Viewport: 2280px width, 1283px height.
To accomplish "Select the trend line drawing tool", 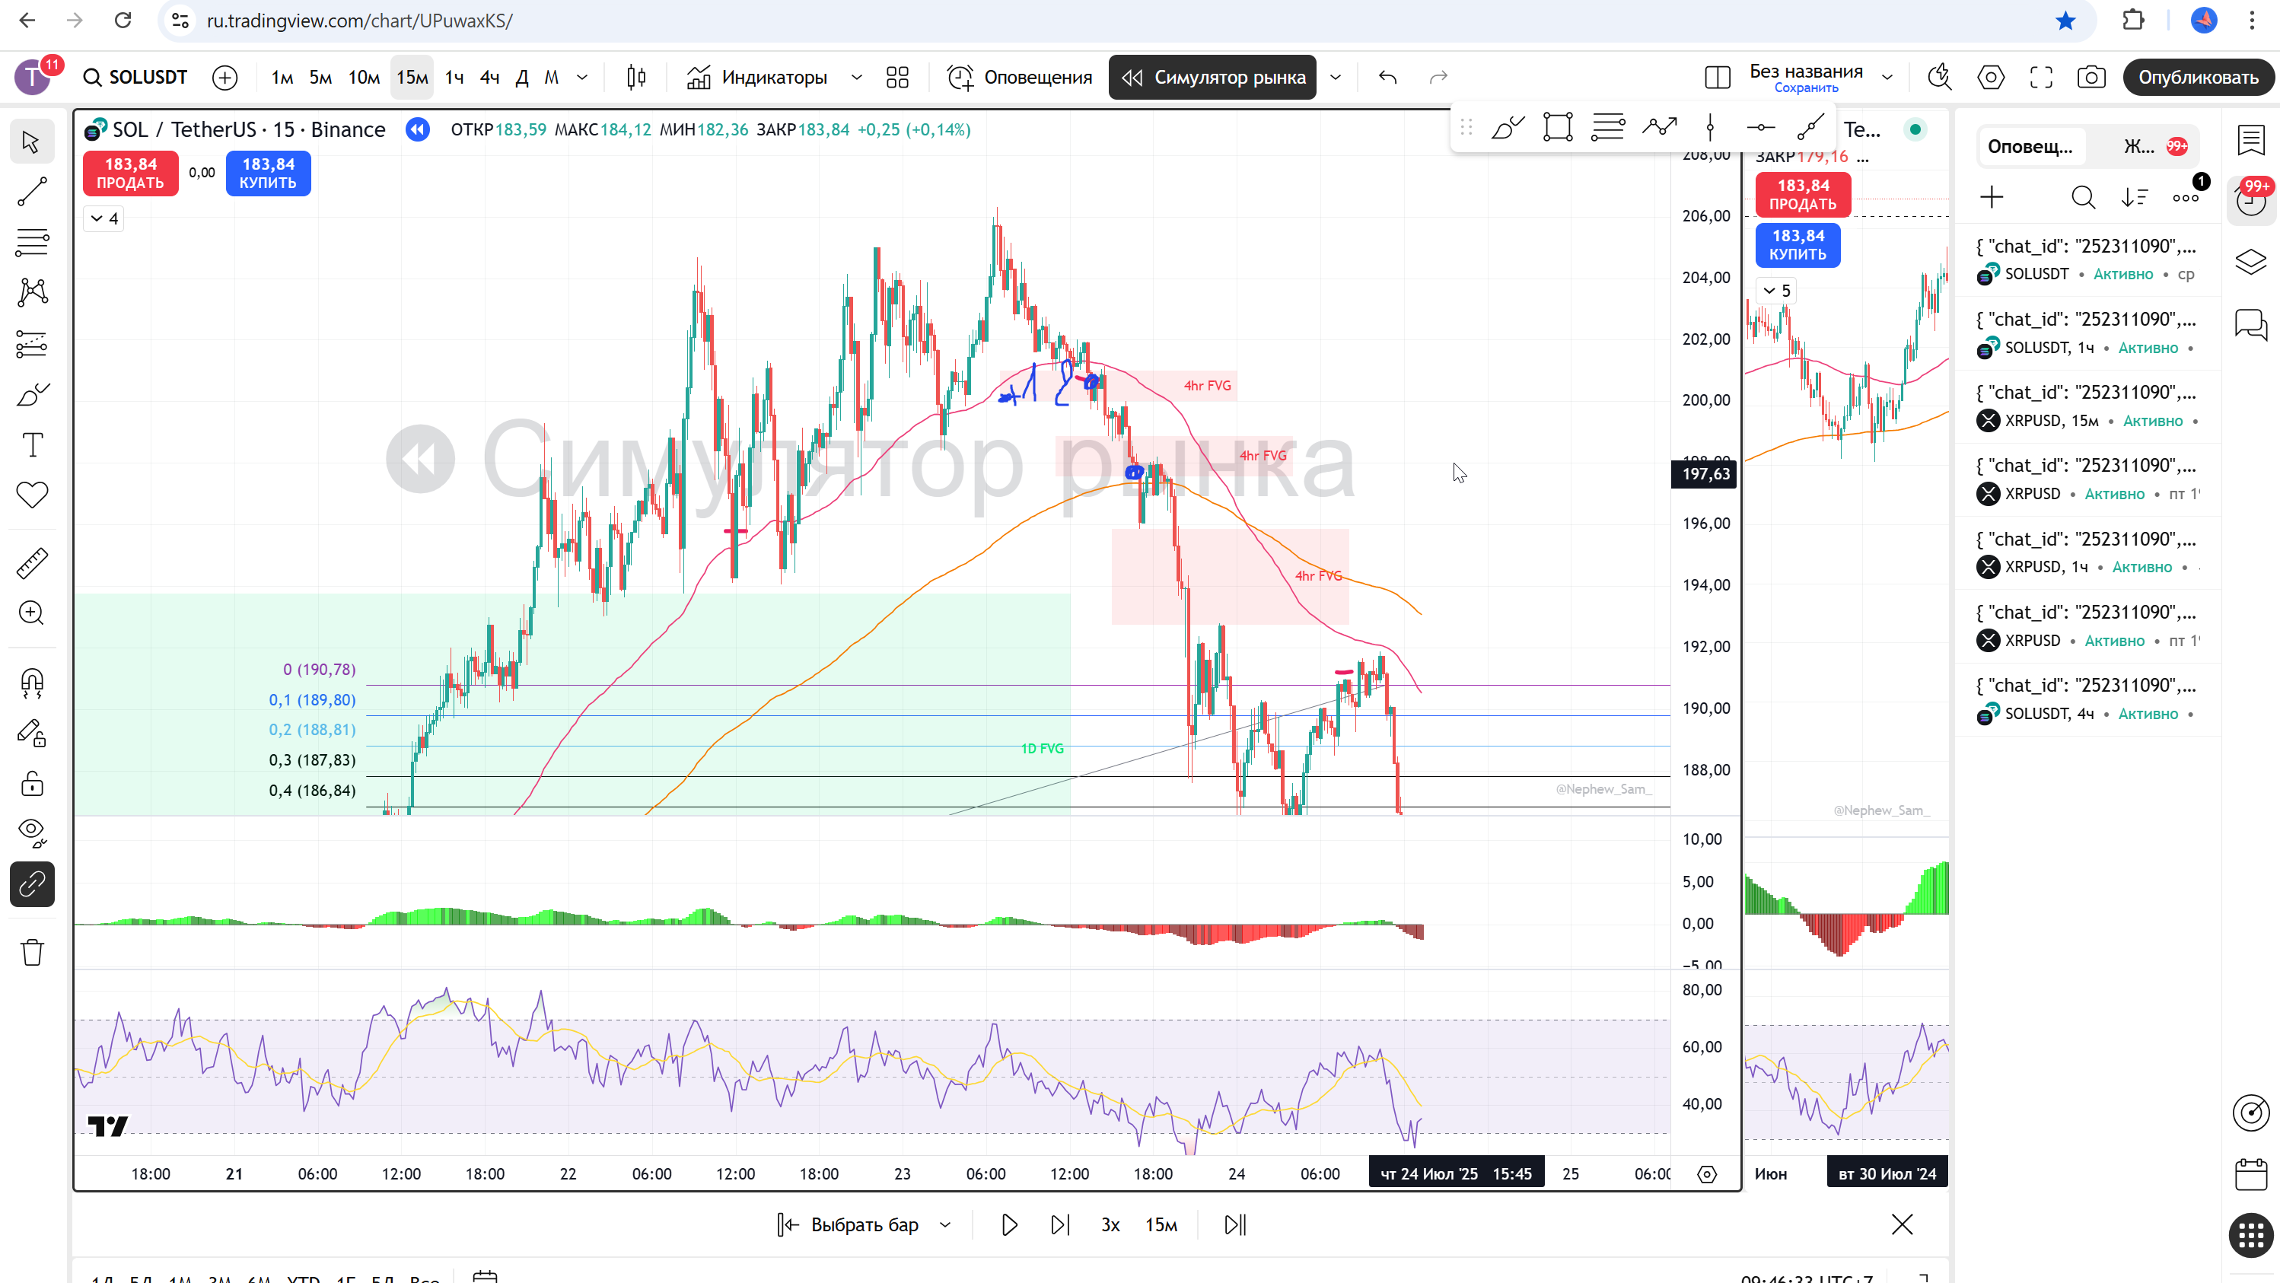I will point(32,192).
